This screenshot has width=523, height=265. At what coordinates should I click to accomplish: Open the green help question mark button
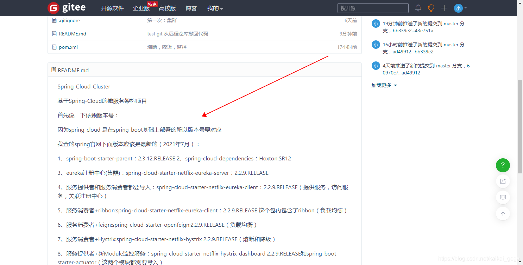503,165
